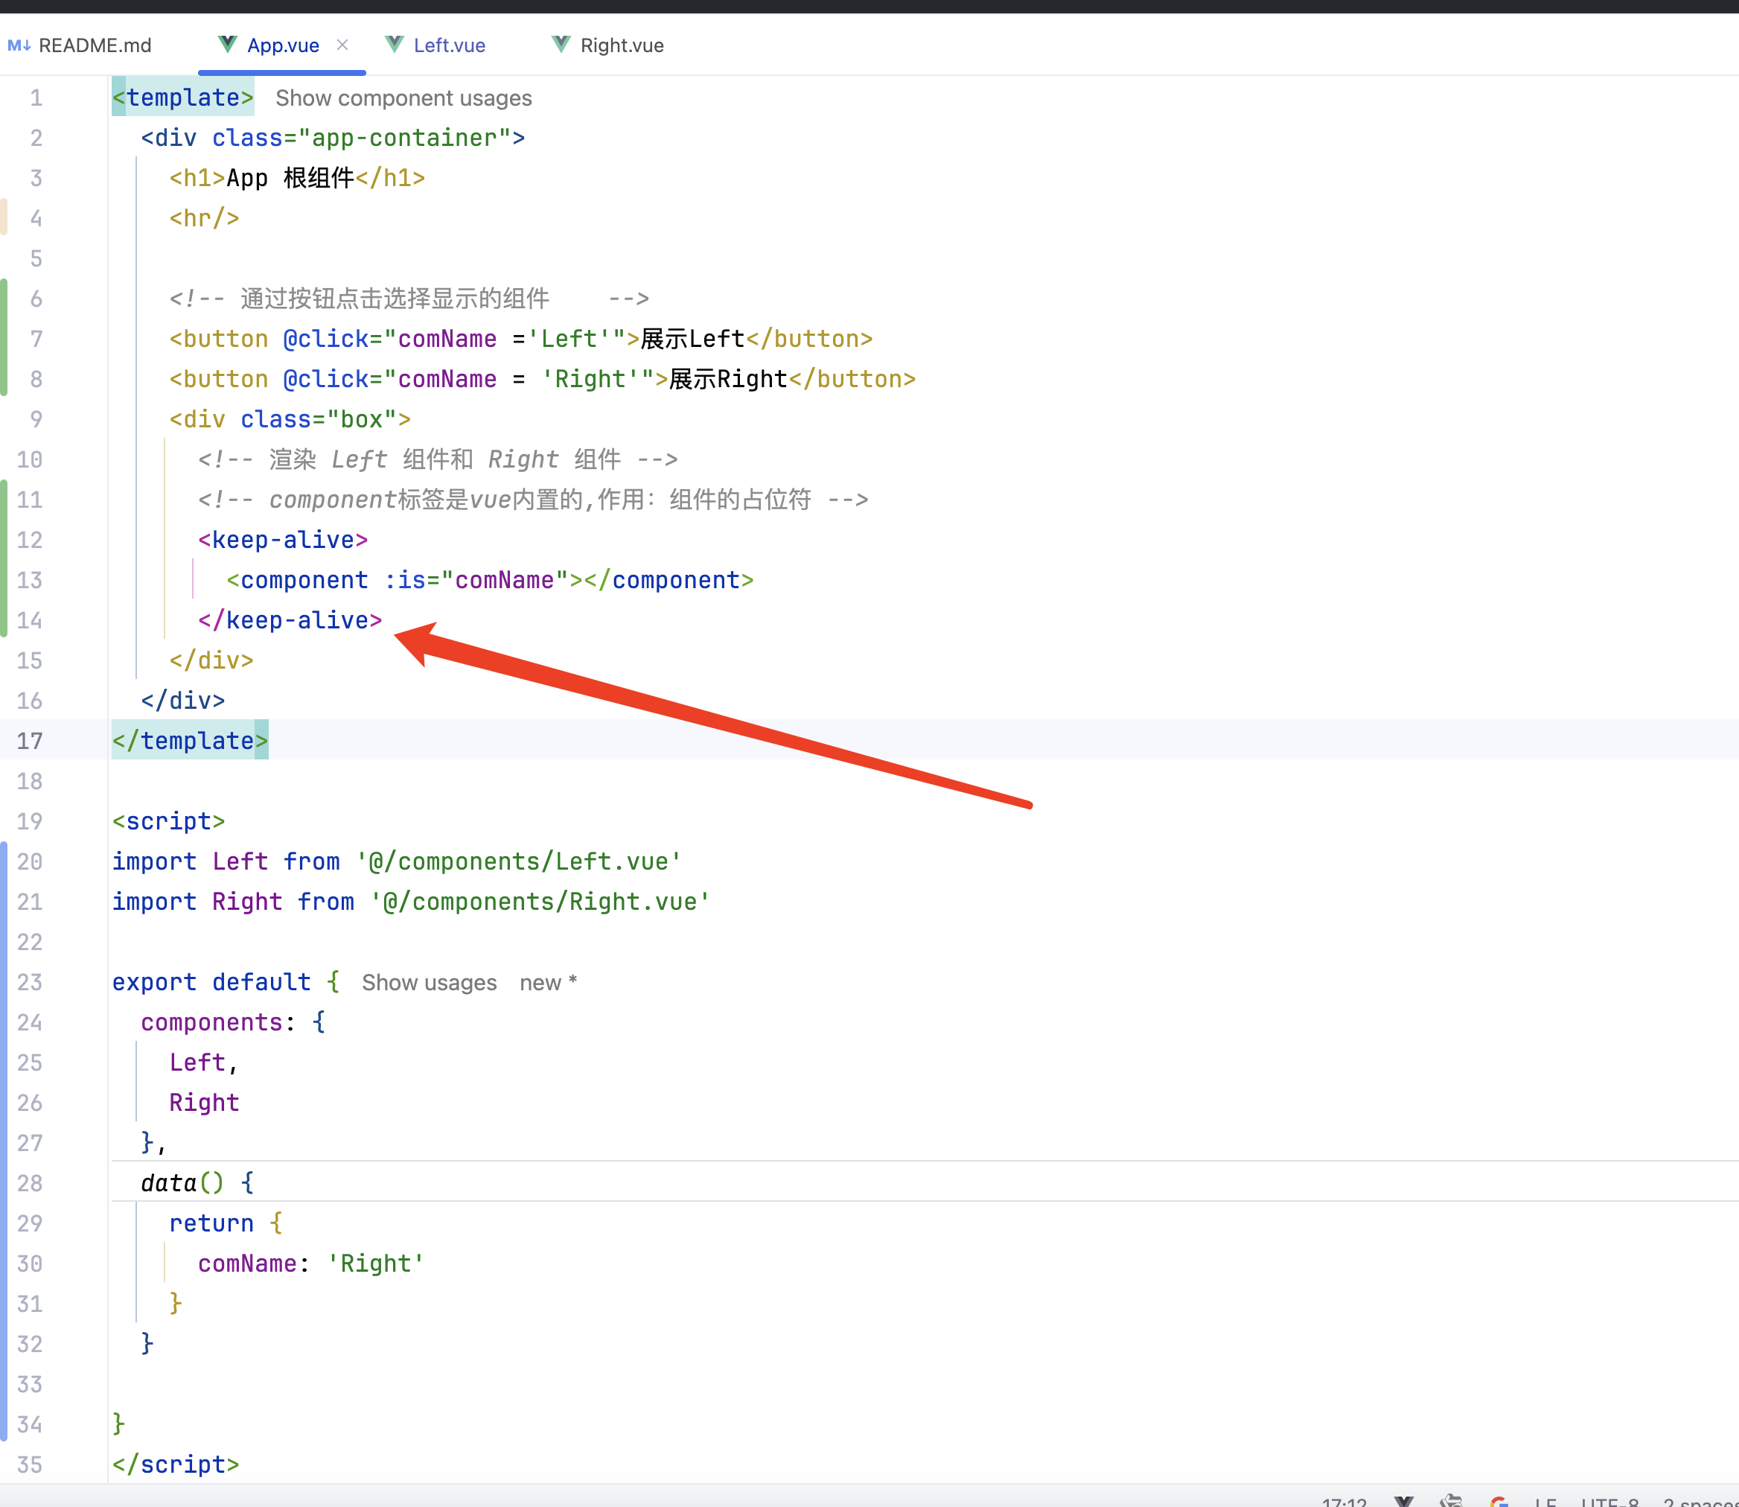Click the status bar icon left of Google
Viewport: 1739px width, 1507px height.
(1451, 1501)
